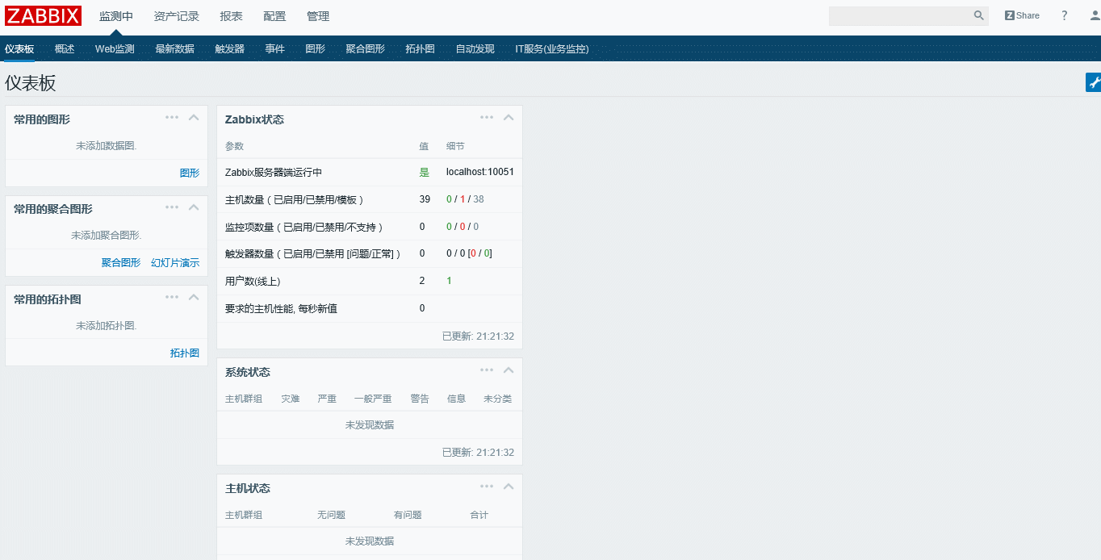Collapse the 常用的聚合图形 widget
Viewport: 1101px width, 560px height.
[194, 207]
